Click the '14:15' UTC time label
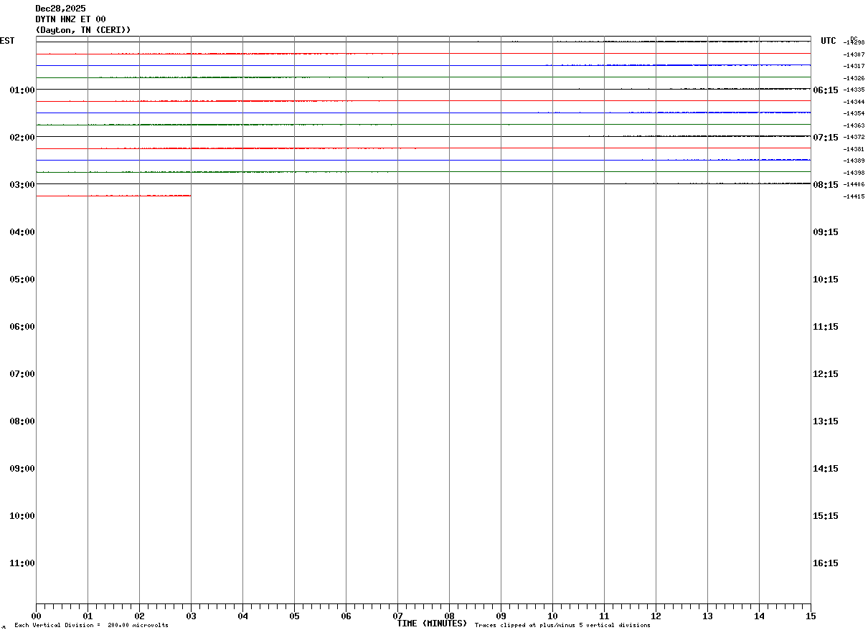 825,468
